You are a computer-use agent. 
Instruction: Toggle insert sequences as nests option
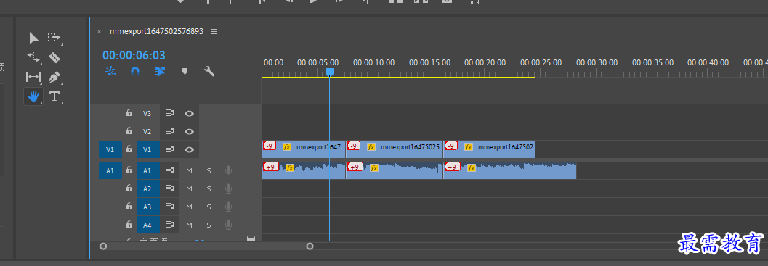(110, 71)
